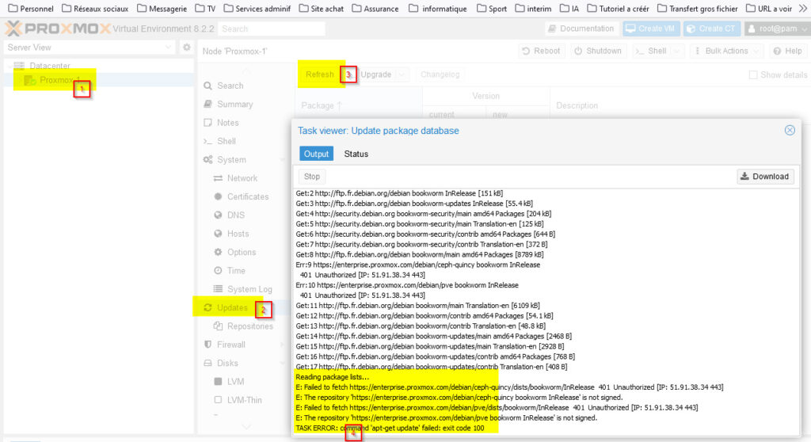Click the Reboot button
Screen dimensions: 811x442
coord(541,51)
